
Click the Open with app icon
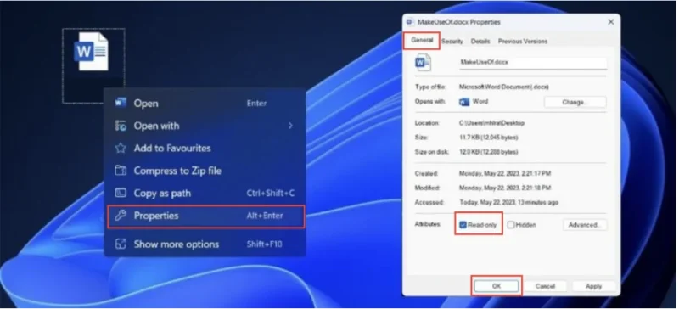[121, 126]
